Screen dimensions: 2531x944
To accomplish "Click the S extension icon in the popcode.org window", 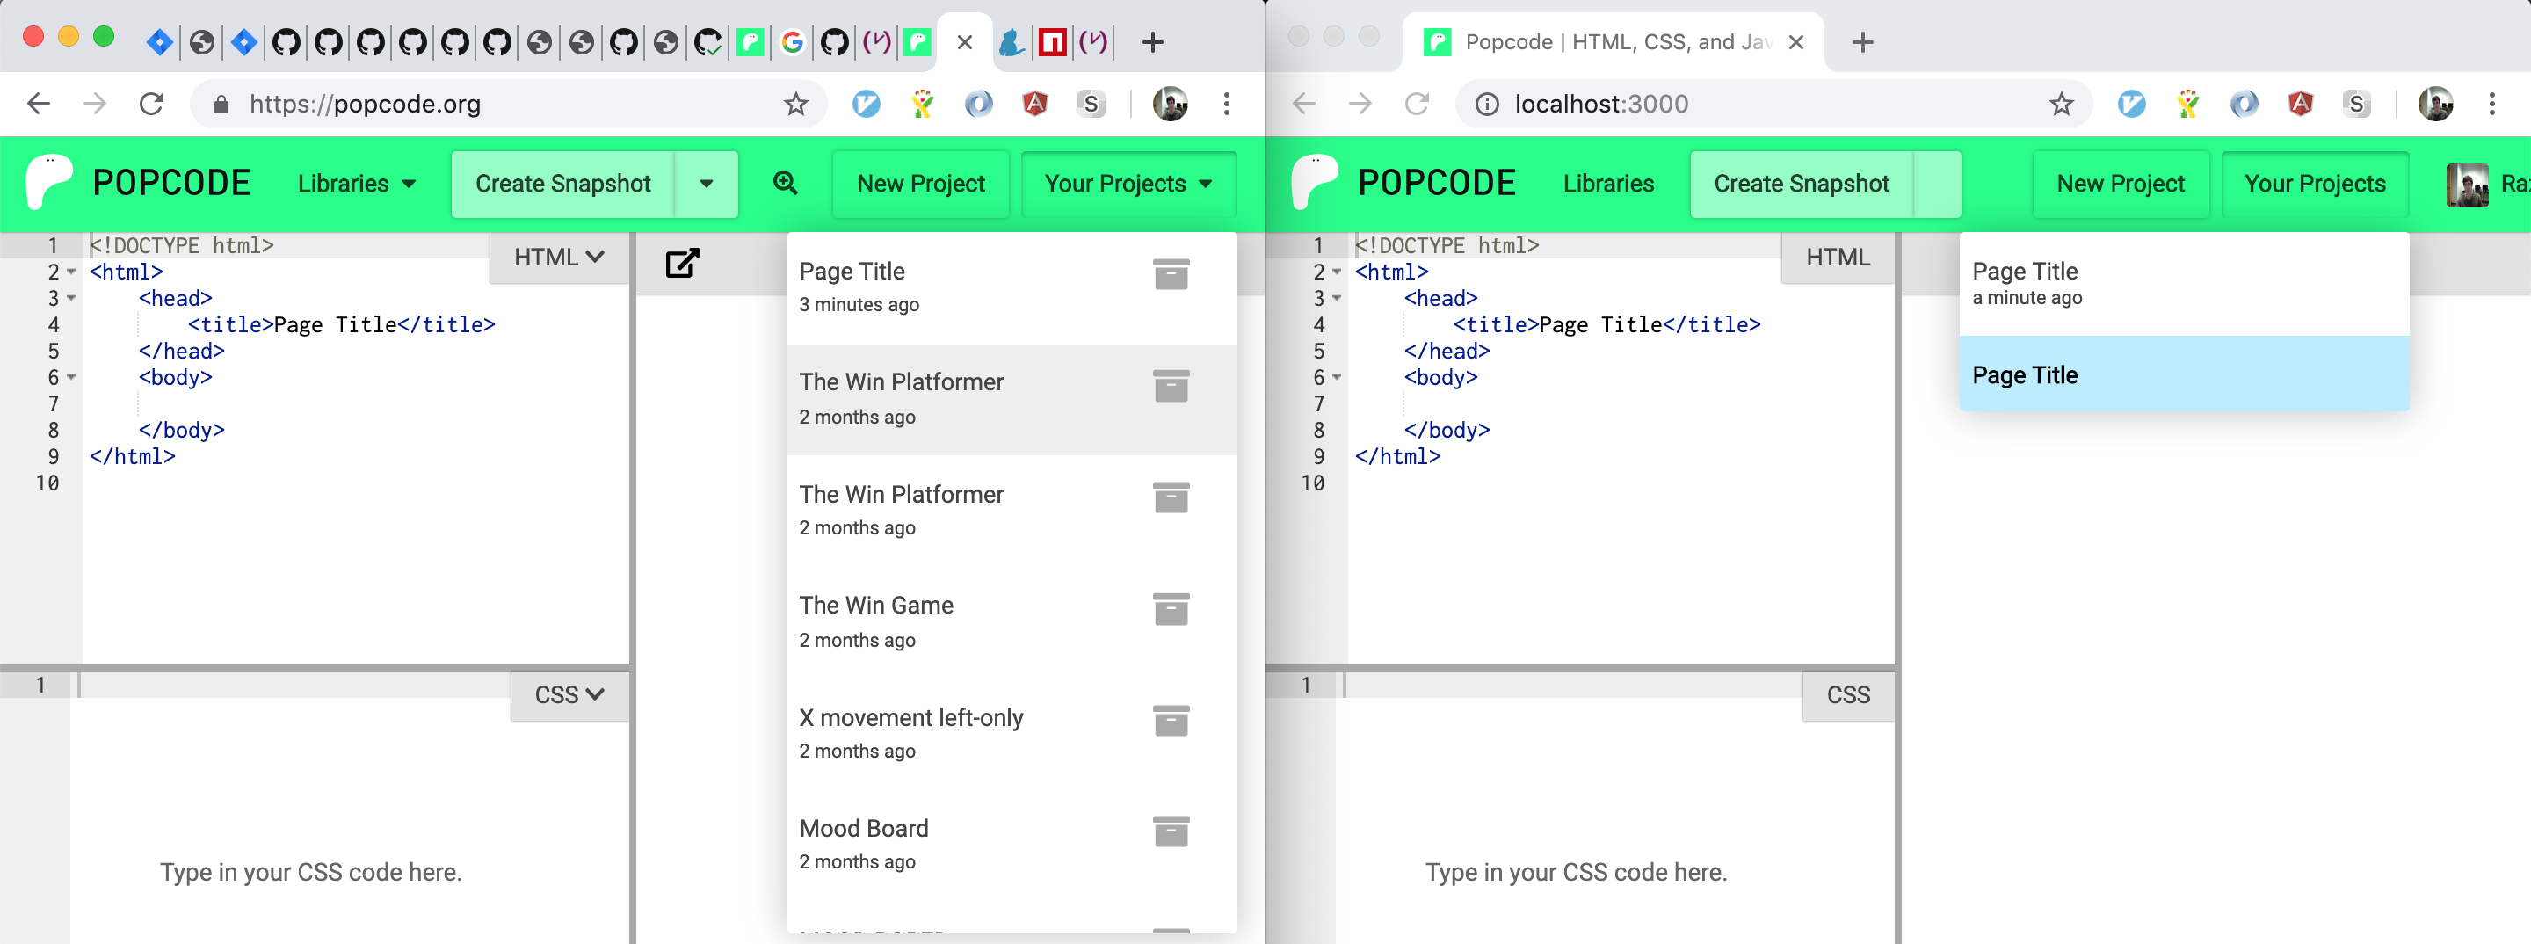I will coord(1091,104).
